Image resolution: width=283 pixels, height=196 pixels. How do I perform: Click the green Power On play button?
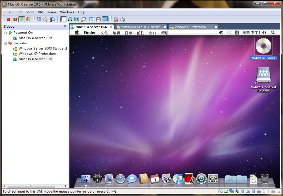coord(22,19)
